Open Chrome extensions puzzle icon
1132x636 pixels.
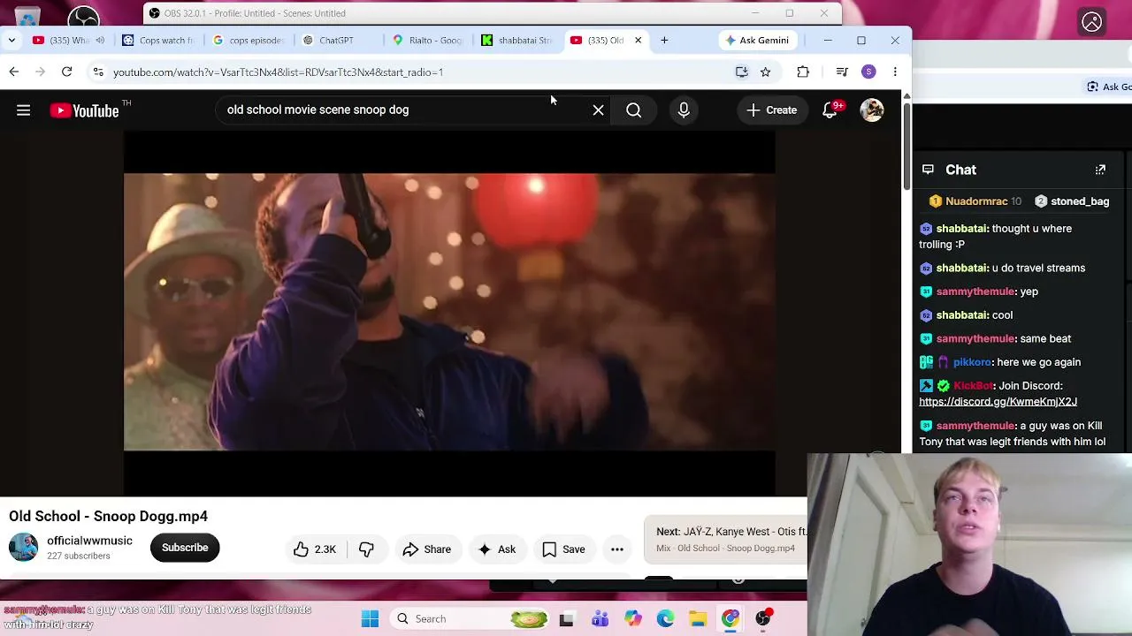(803, 72)
